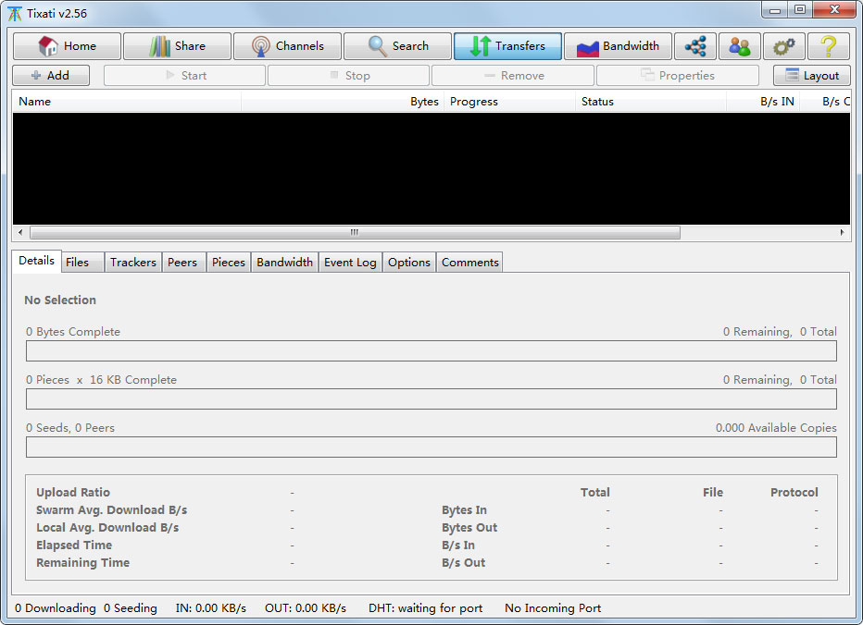This screenshot has width=863, height=625.
Task: Click the Layout button
Action: point(812,75)
